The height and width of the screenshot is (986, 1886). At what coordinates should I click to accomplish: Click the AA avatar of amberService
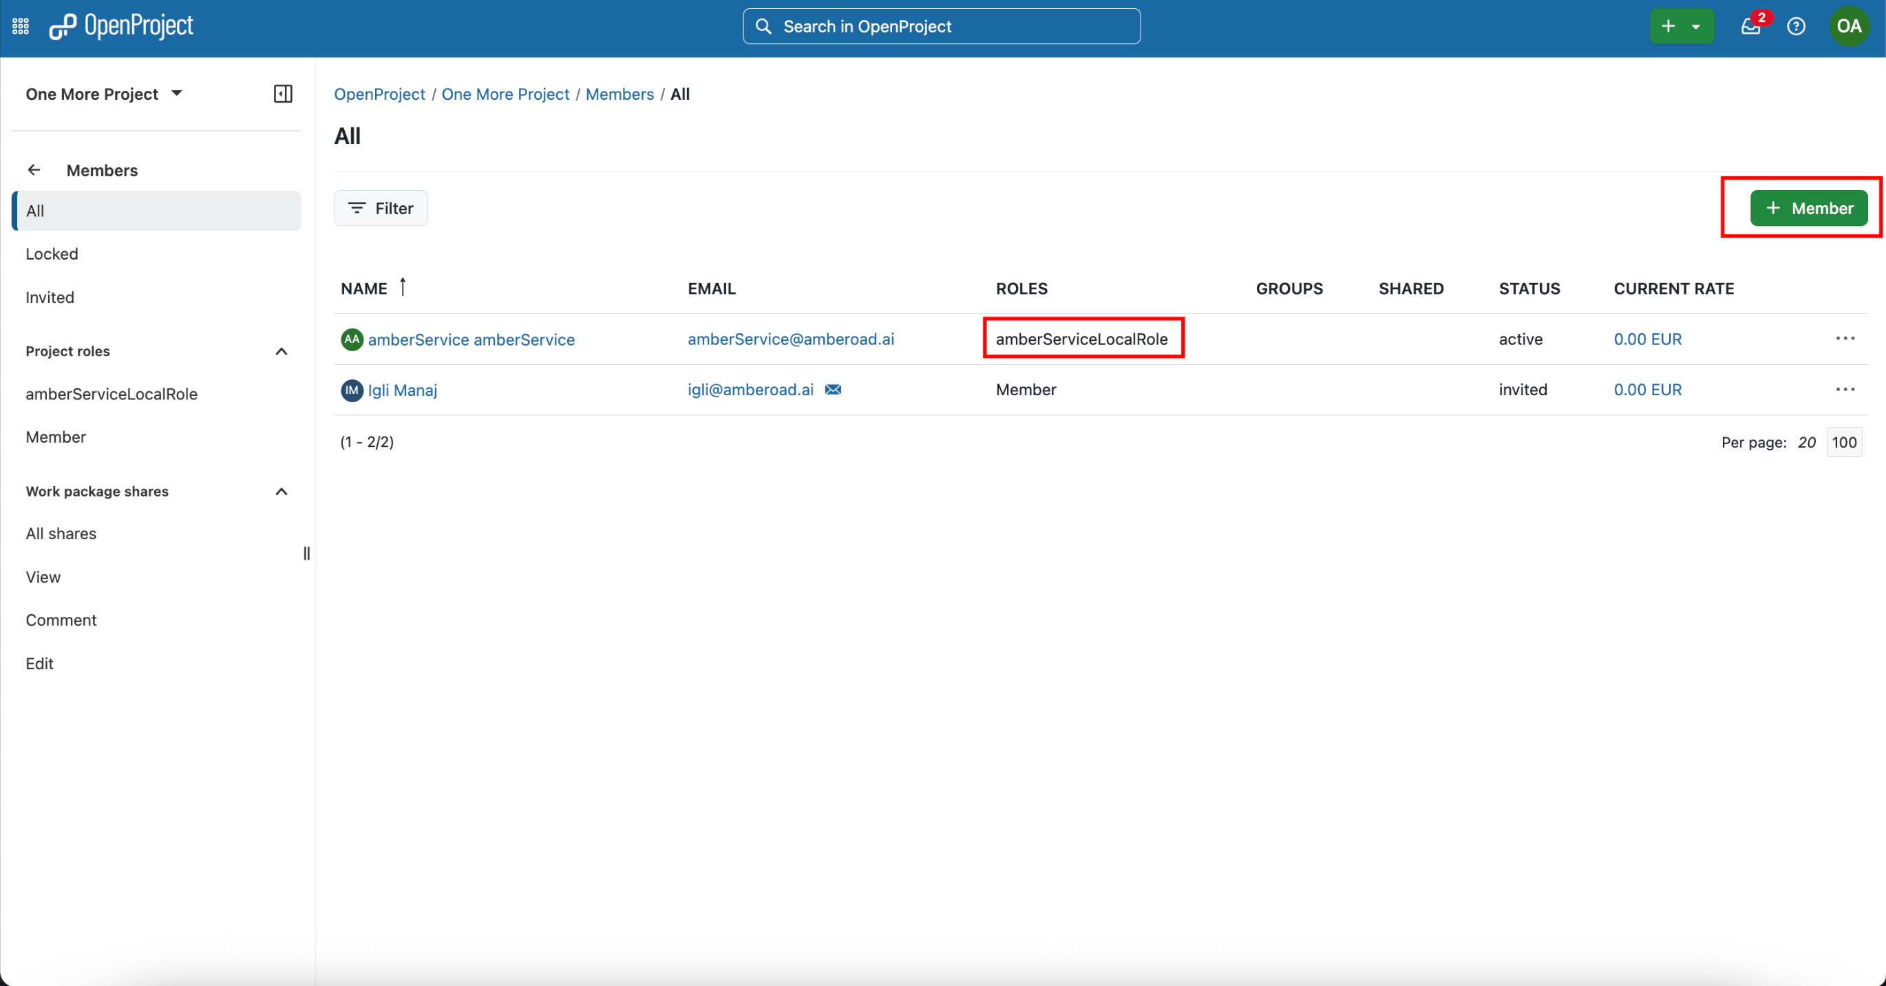point(352,339)
